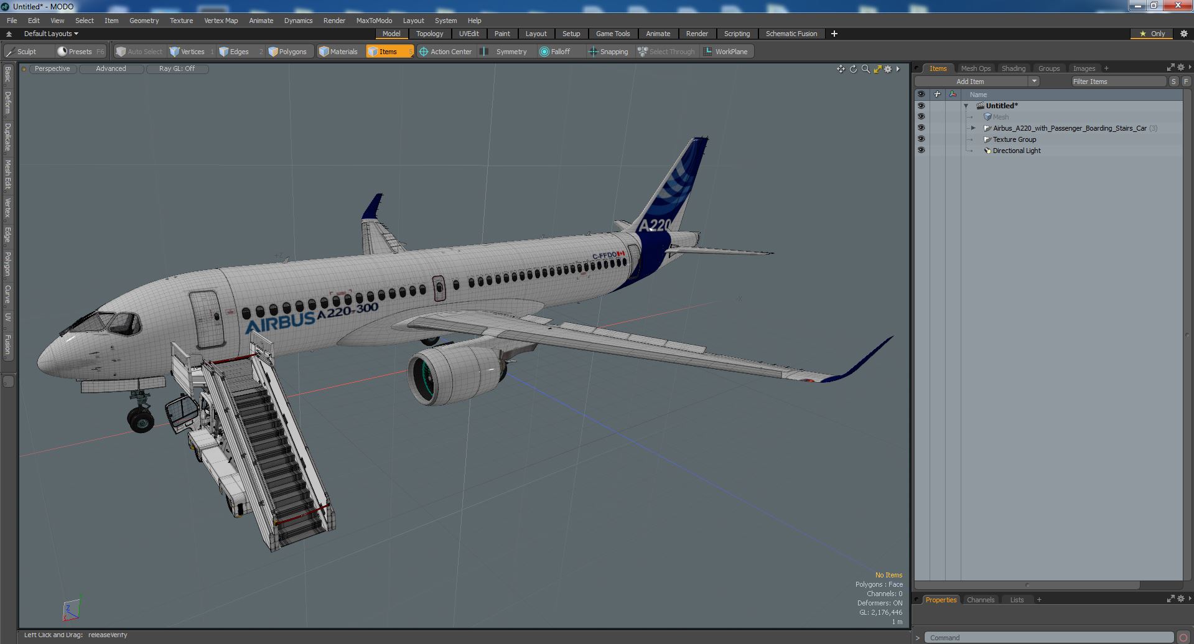Open viewport settings gear icon
Image resolution: width=1194 pixels, height=644 pixels.
(888, 69)
